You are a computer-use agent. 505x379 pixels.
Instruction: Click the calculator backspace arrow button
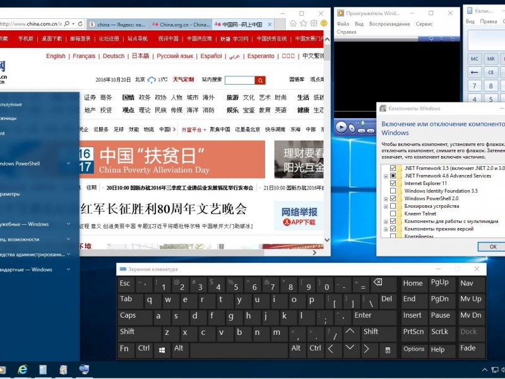tap(474, 72)
